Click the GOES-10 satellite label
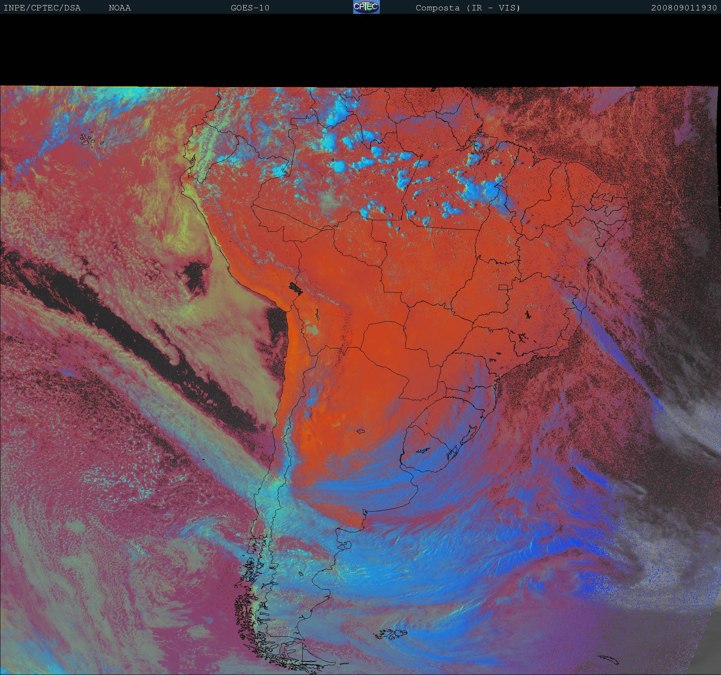 [x=250, y=8]
